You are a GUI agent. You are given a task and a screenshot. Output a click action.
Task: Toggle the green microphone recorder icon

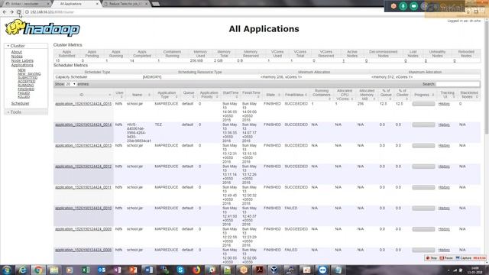tap(403, 6)
